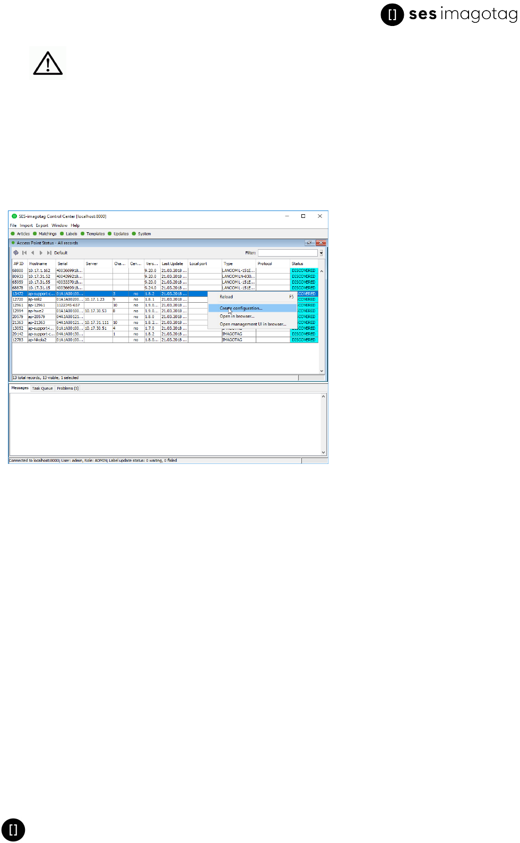Click the settings gear icon in the table toolbar

click(16, 253)
